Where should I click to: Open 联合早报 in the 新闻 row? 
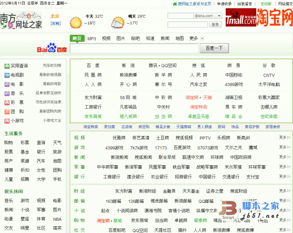(x=167, y=157)
